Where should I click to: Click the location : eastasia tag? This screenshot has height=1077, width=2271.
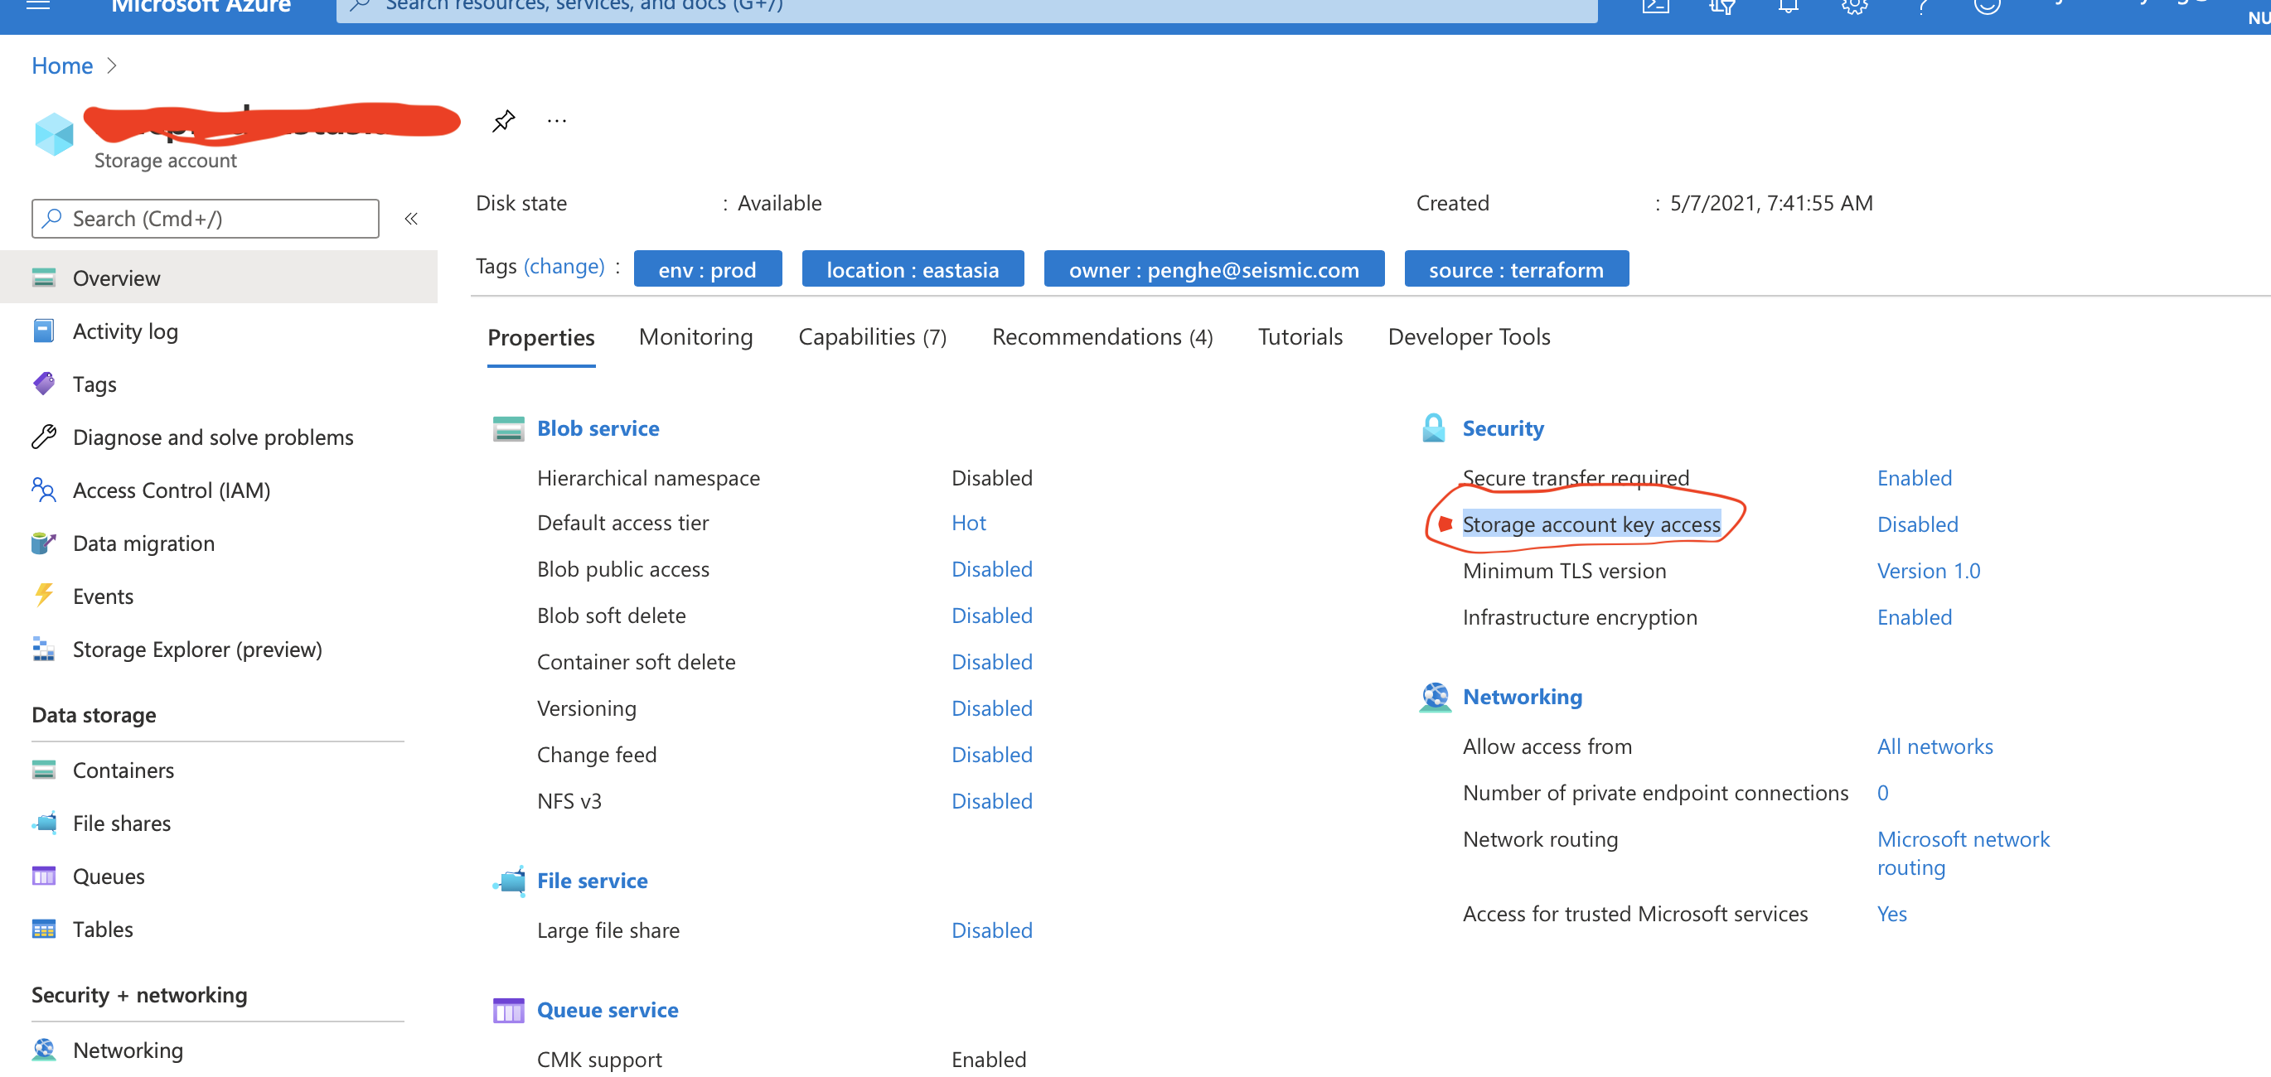point(913,268)
